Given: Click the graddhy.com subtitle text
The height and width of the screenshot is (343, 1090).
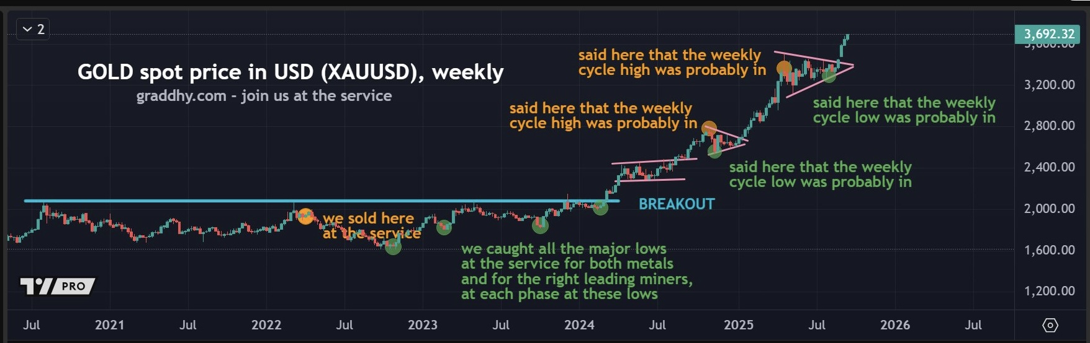Looking at the screenshot, I should (x=264, y=96).
